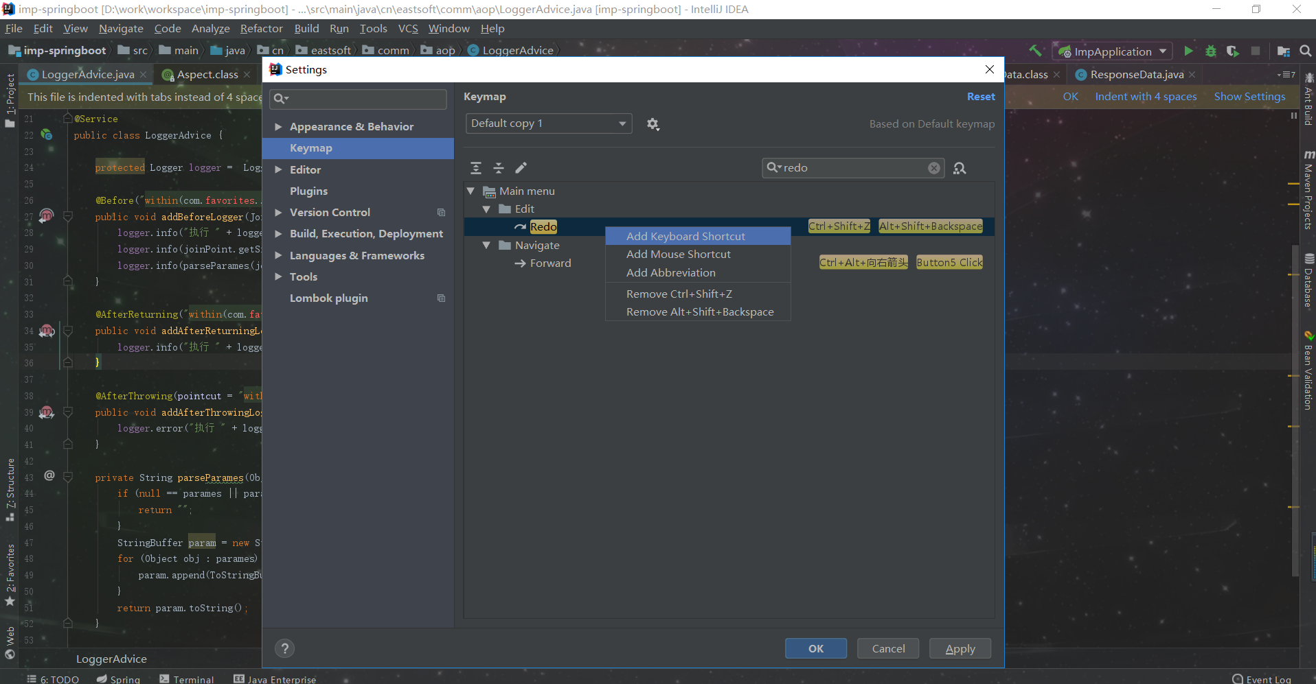Open the Refactor menu

click(261, 29)
